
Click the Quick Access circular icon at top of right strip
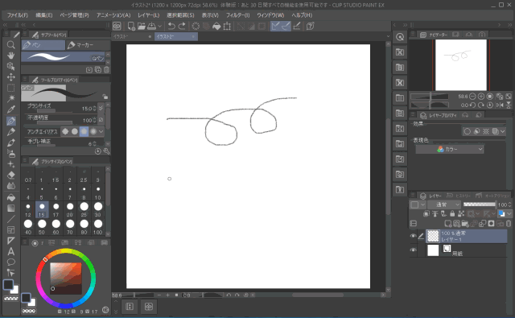[x=400, y=37]
